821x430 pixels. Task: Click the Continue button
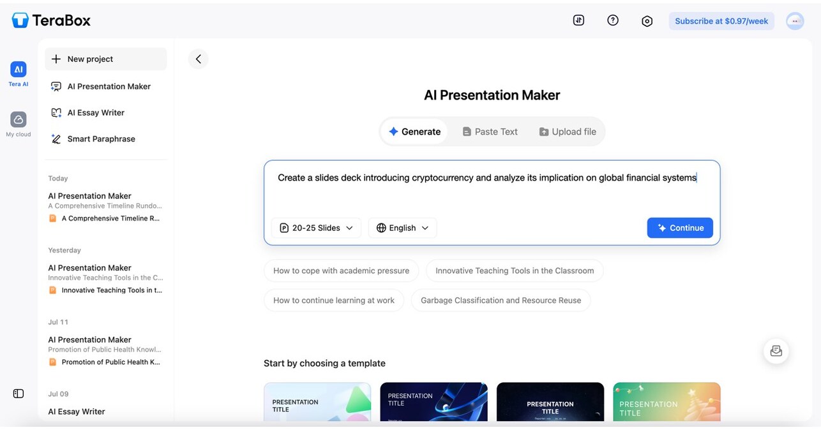tap(679, 227)
